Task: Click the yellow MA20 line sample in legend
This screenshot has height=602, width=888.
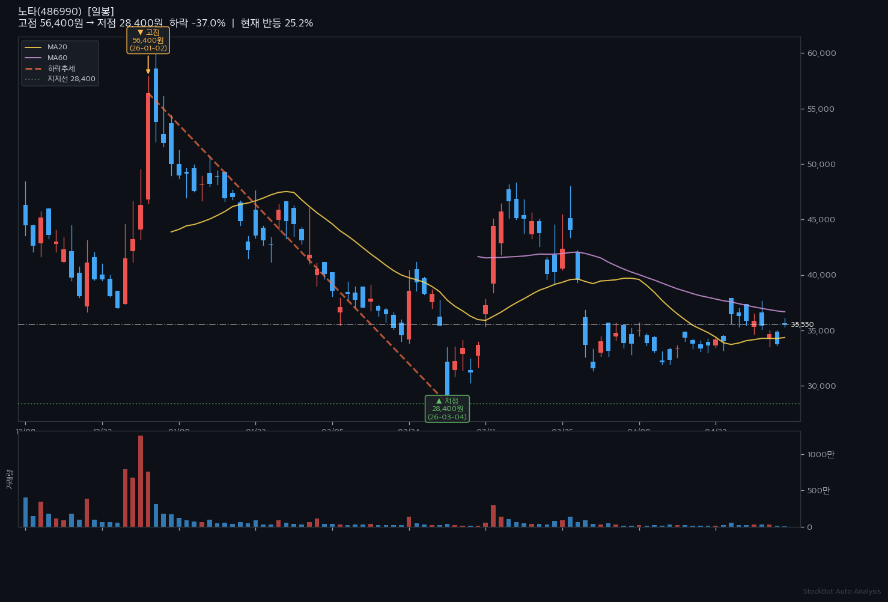Action: click(x=34, y=47)
